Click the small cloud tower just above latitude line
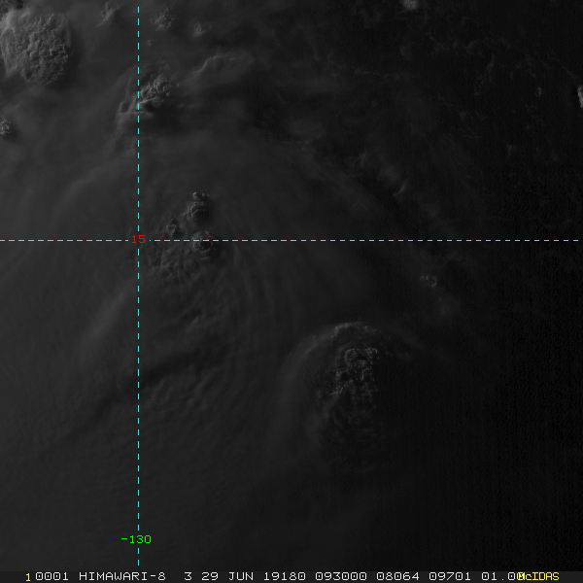 coord(199,206)
